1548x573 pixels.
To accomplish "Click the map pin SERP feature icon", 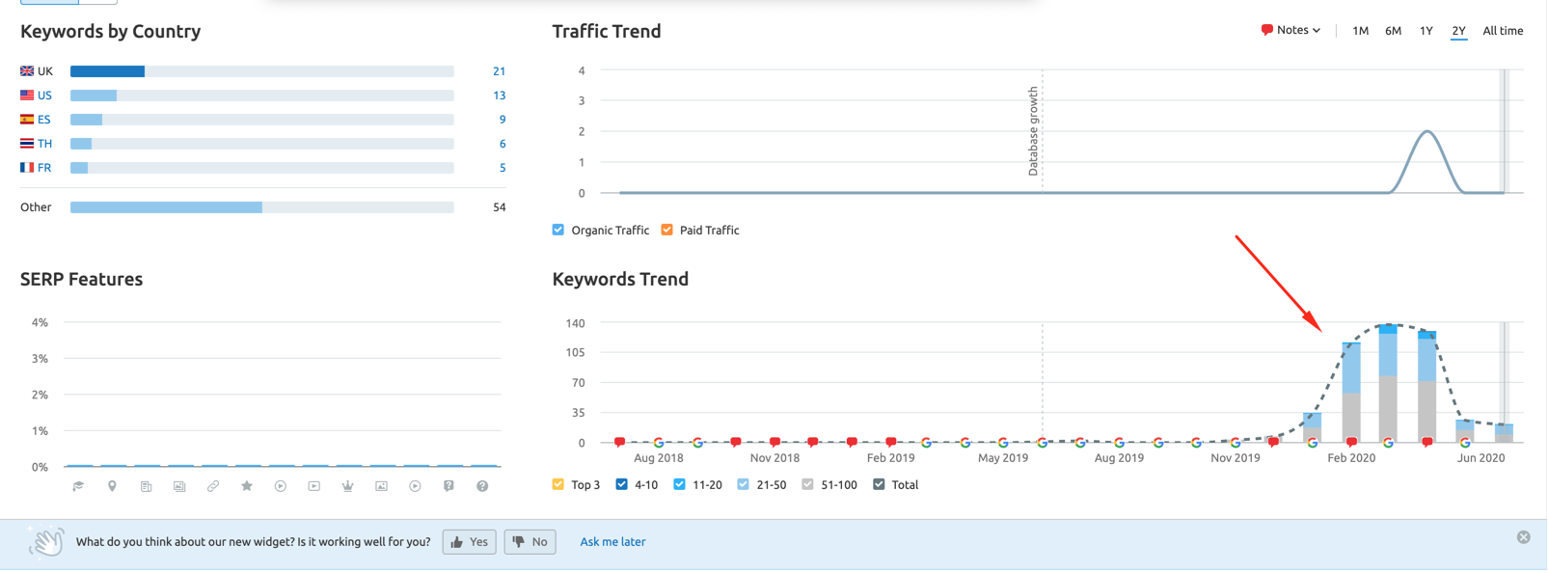I will 112,486.
